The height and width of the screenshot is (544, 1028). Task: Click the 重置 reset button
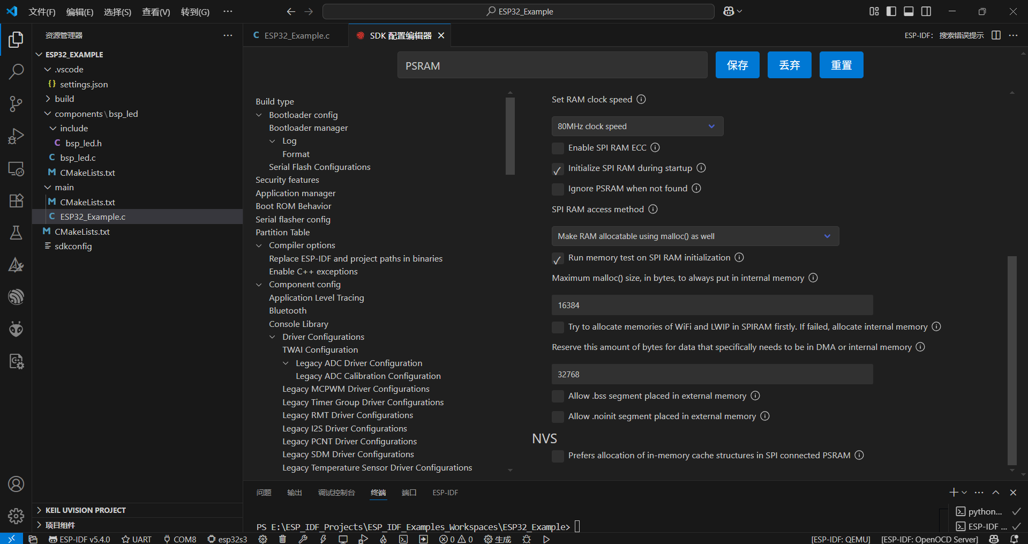pos(842,65)
